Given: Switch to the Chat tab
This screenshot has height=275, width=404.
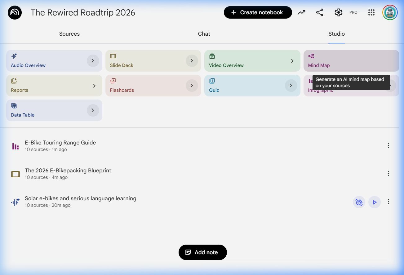Looking at the screenshot, I should pos(204,34).
